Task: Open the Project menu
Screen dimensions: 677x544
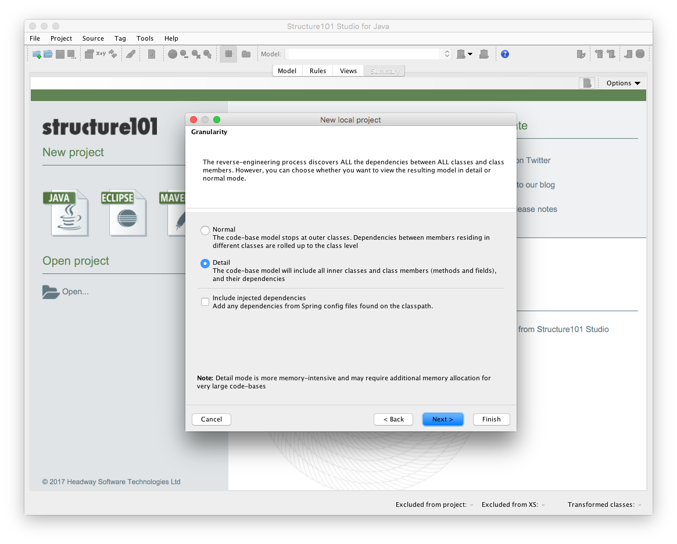Action: (x=61, y=38)
